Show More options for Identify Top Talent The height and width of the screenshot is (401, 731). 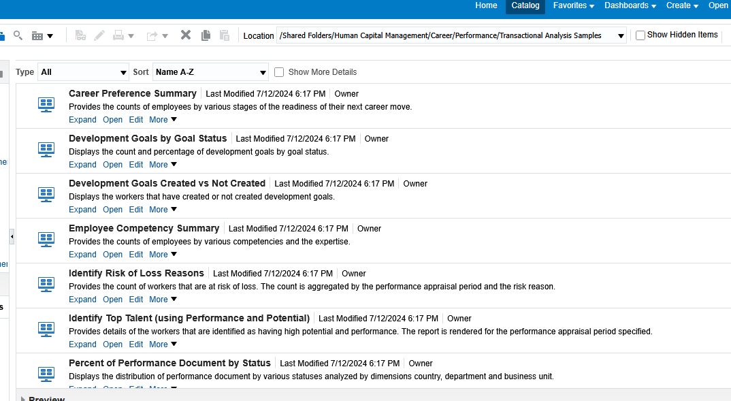163,344
